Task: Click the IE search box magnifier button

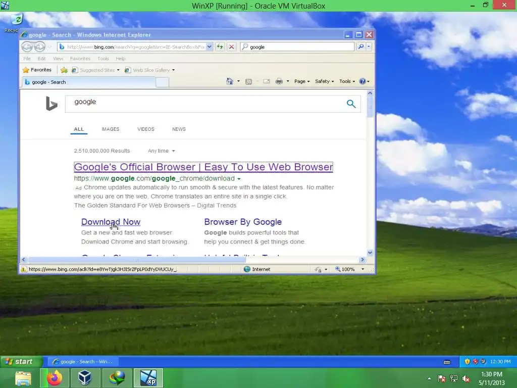Action: pyautogui.click(x=361, y=47)
